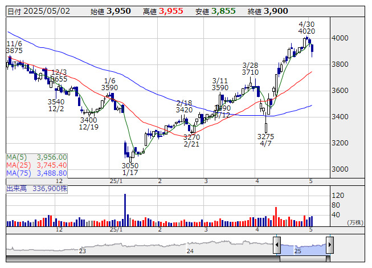
Task: Click the 24 year marker in navigator
Action: coord(190,251)
